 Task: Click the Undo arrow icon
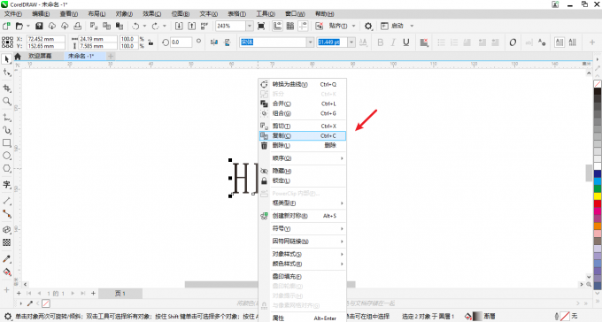coord(135,26)
